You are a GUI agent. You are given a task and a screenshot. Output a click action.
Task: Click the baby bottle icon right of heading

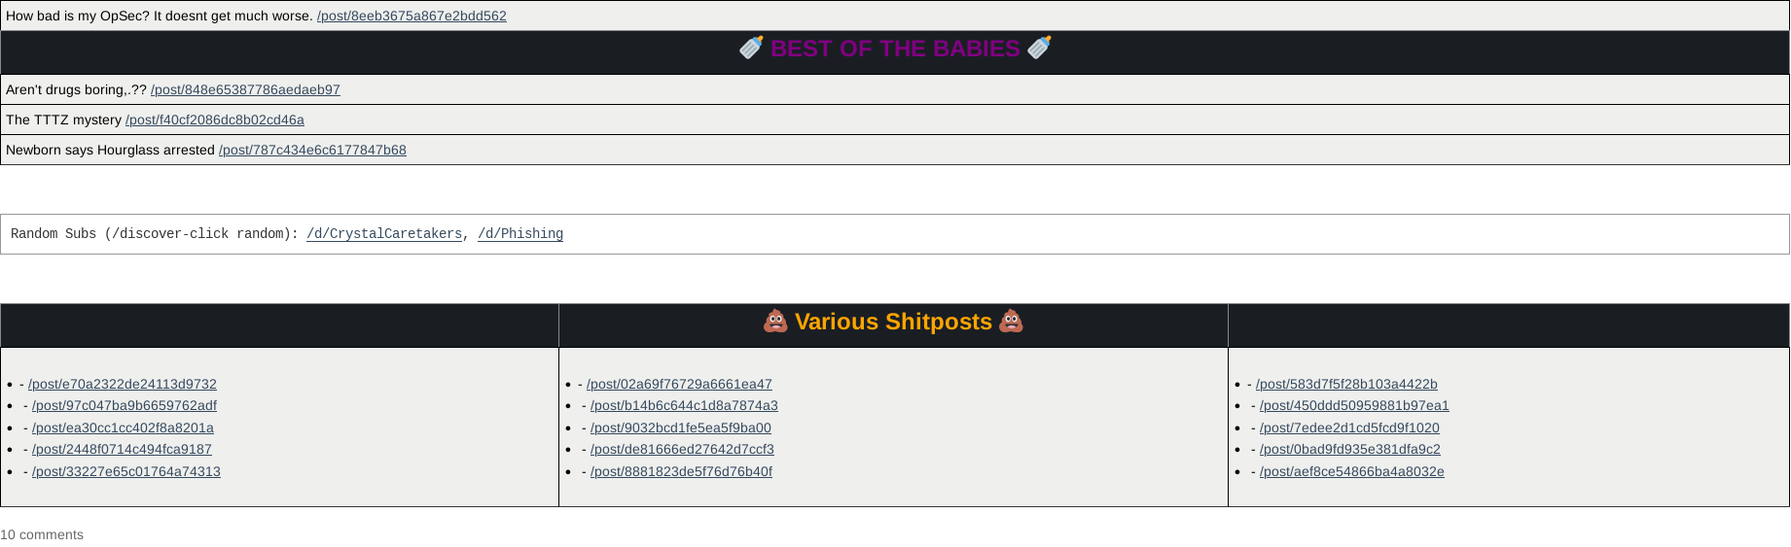coord(1039,48)
